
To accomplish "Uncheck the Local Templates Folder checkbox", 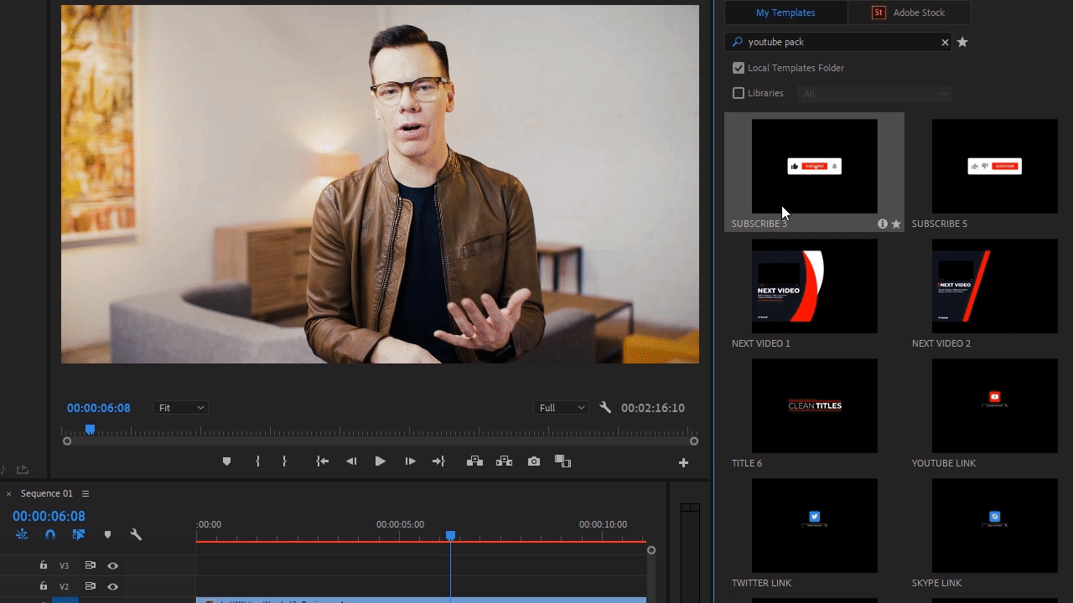I will [739, 68].
